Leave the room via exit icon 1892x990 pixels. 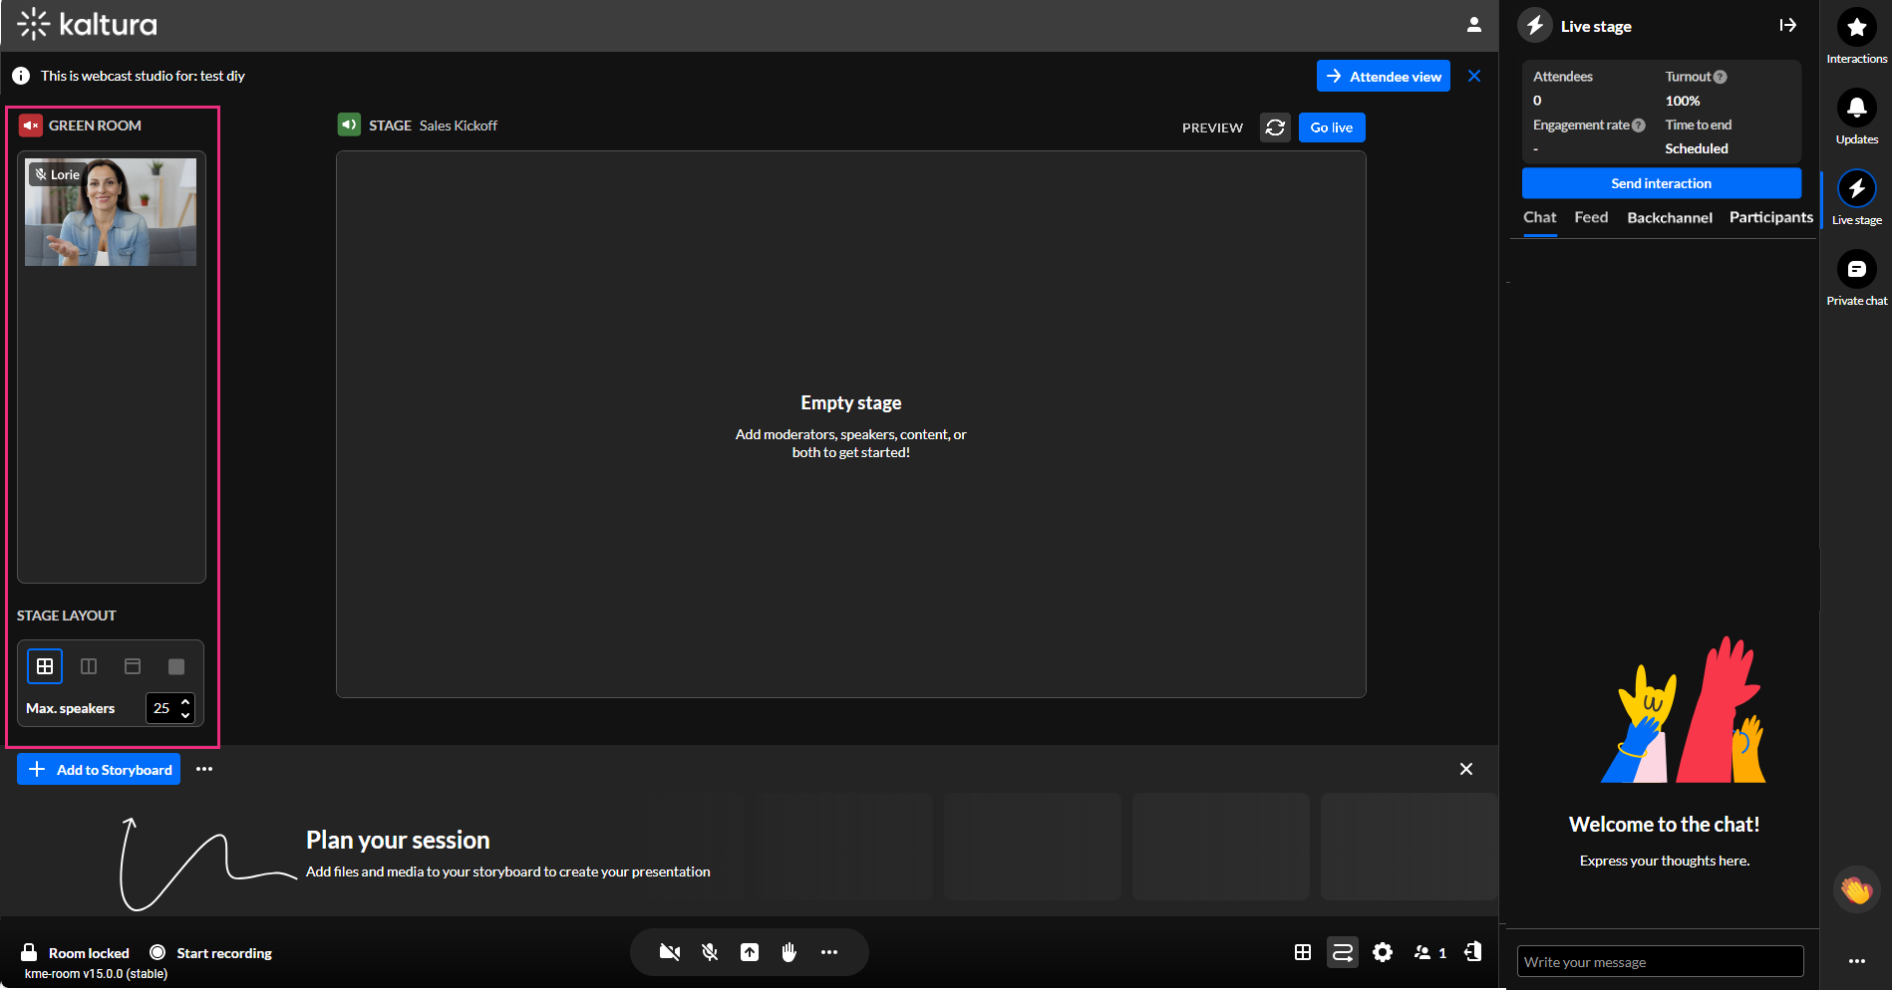[1472, 953]
